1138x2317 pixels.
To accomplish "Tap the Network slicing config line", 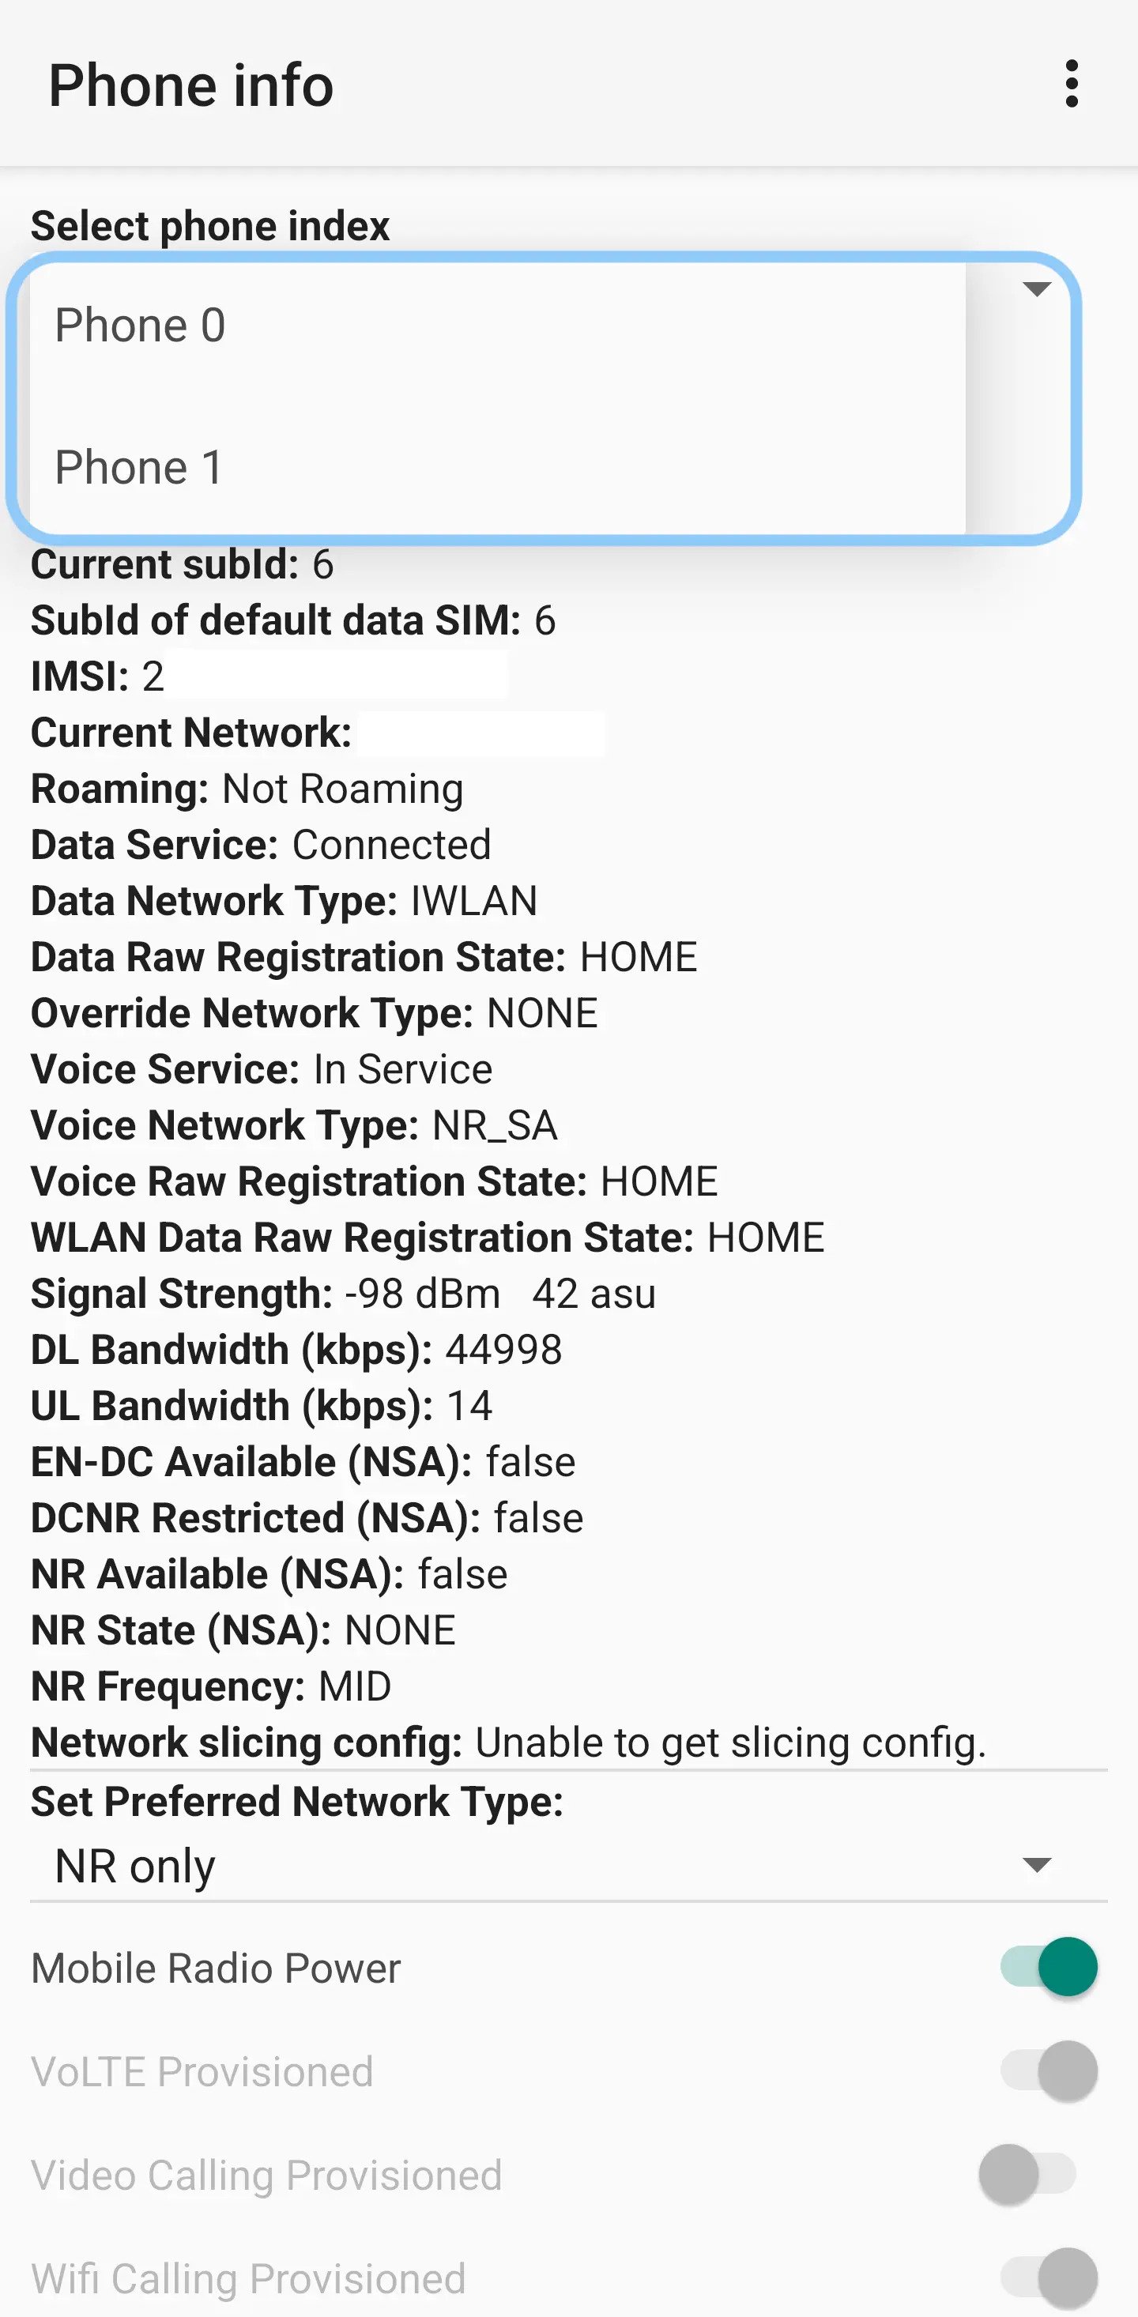I will [x=508, y=1742].
